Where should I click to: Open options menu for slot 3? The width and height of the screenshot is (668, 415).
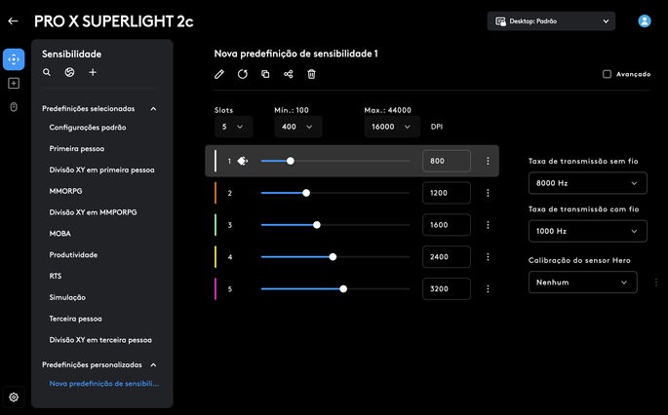[488, 225]
